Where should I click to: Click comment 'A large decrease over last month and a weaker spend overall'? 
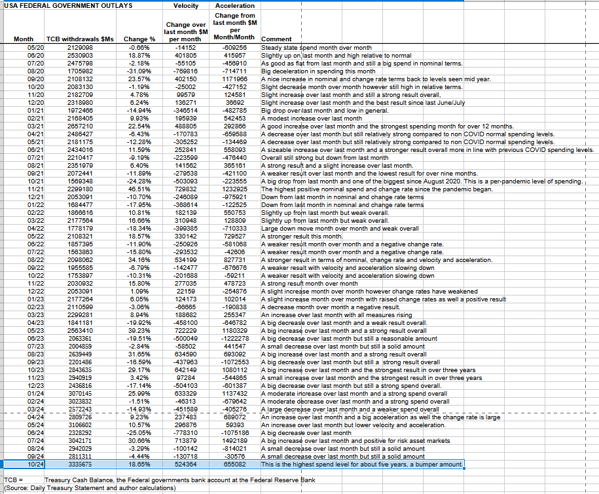tap(350, 409)
